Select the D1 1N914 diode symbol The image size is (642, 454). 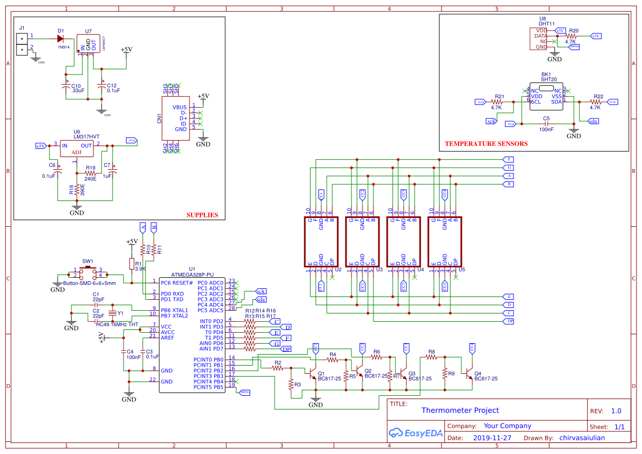pyautogui.click(x=59, y=38)
